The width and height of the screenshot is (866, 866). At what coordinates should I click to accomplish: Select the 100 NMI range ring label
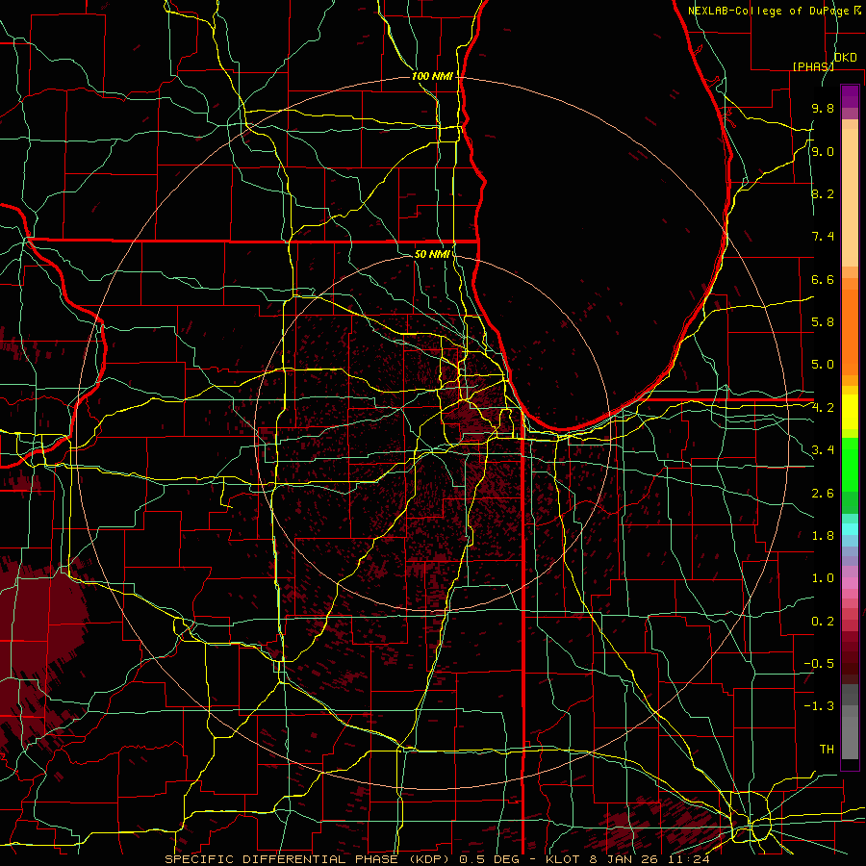click(x=432, y=76)
